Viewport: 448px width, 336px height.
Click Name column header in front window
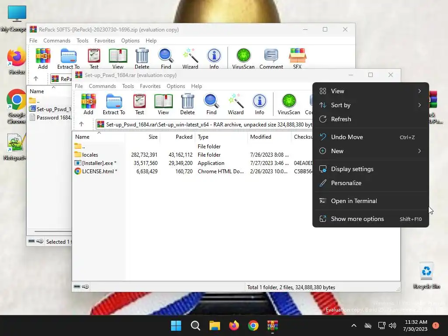[x=98, y=137]
